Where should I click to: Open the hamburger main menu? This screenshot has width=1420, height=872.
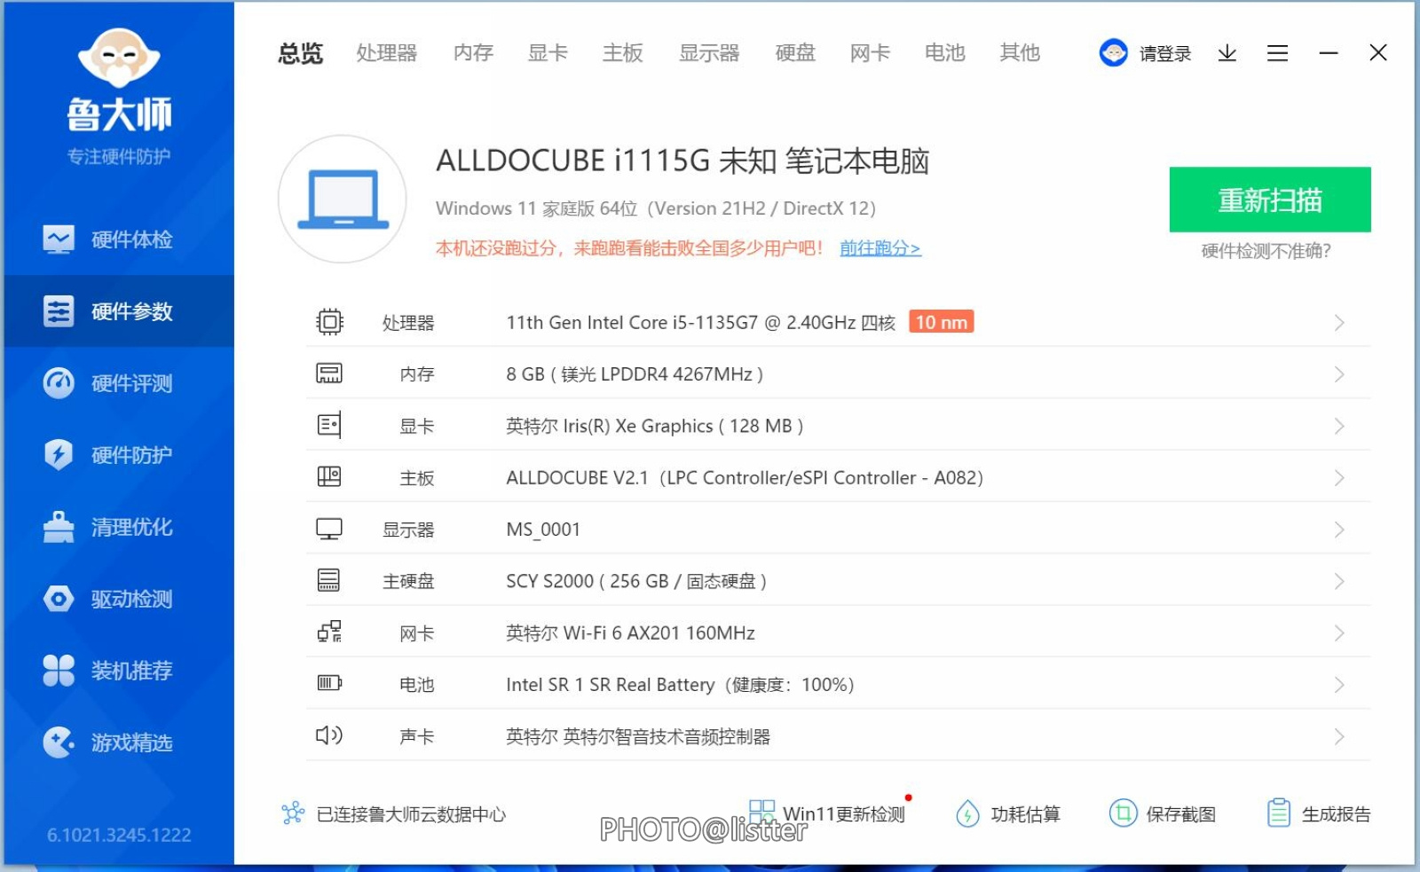1277,53
